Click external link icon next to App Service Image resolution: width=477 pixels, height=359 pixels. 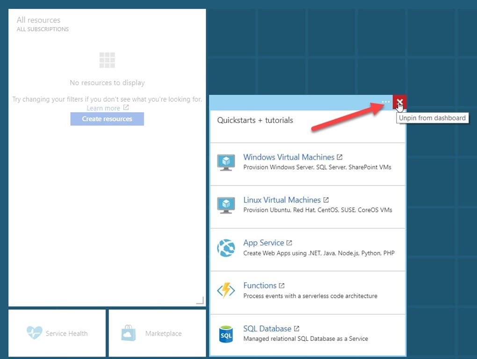[x=289, y=243]
